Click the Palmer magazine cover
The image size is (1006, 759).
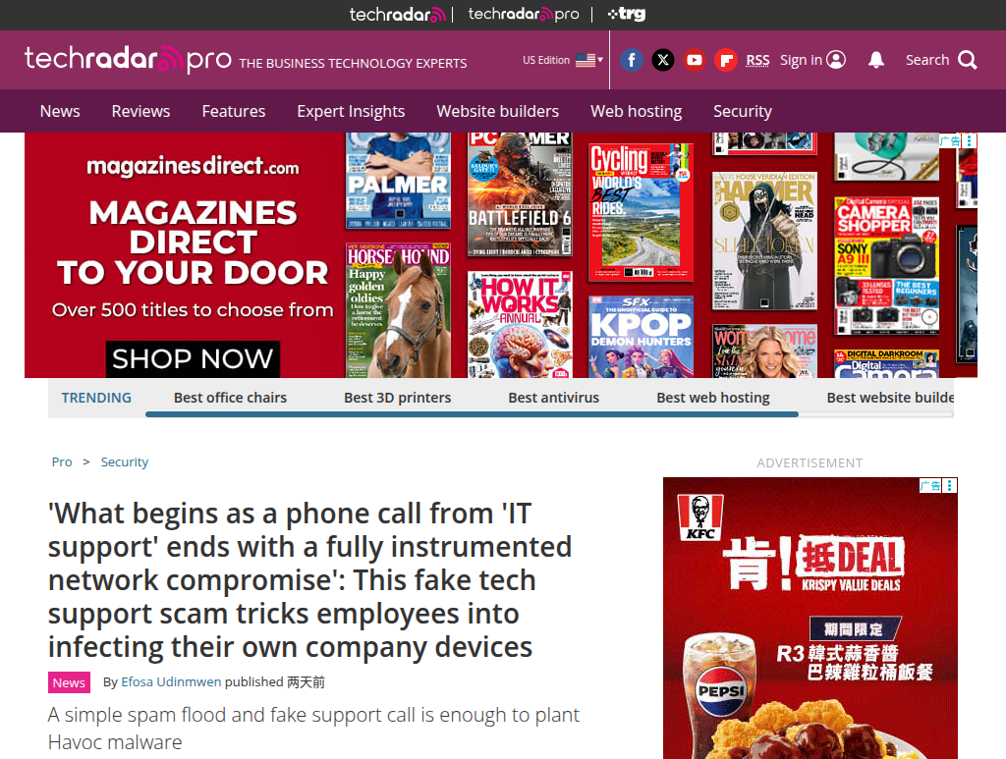[398, 181]
